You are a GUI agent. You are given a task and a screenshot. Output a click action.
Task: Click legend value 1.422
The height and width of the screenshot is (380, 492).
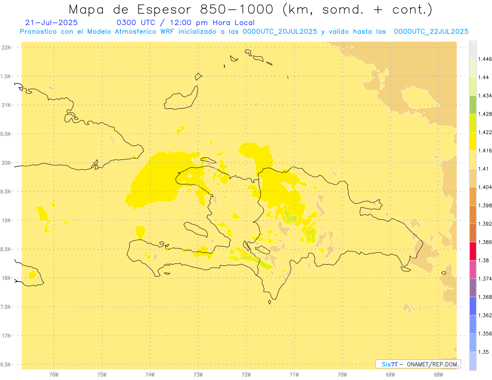click(485, 132)
